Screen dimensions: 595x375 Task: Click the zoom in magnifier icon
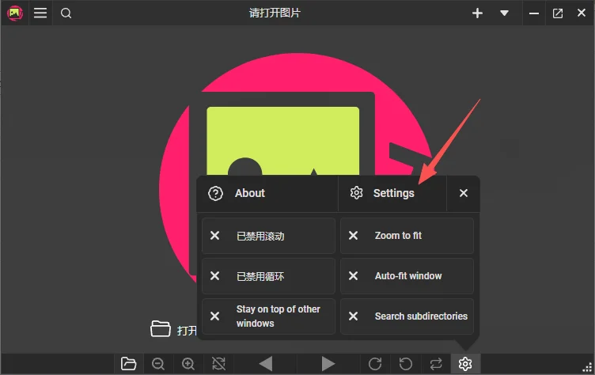(x=188, y=364)
